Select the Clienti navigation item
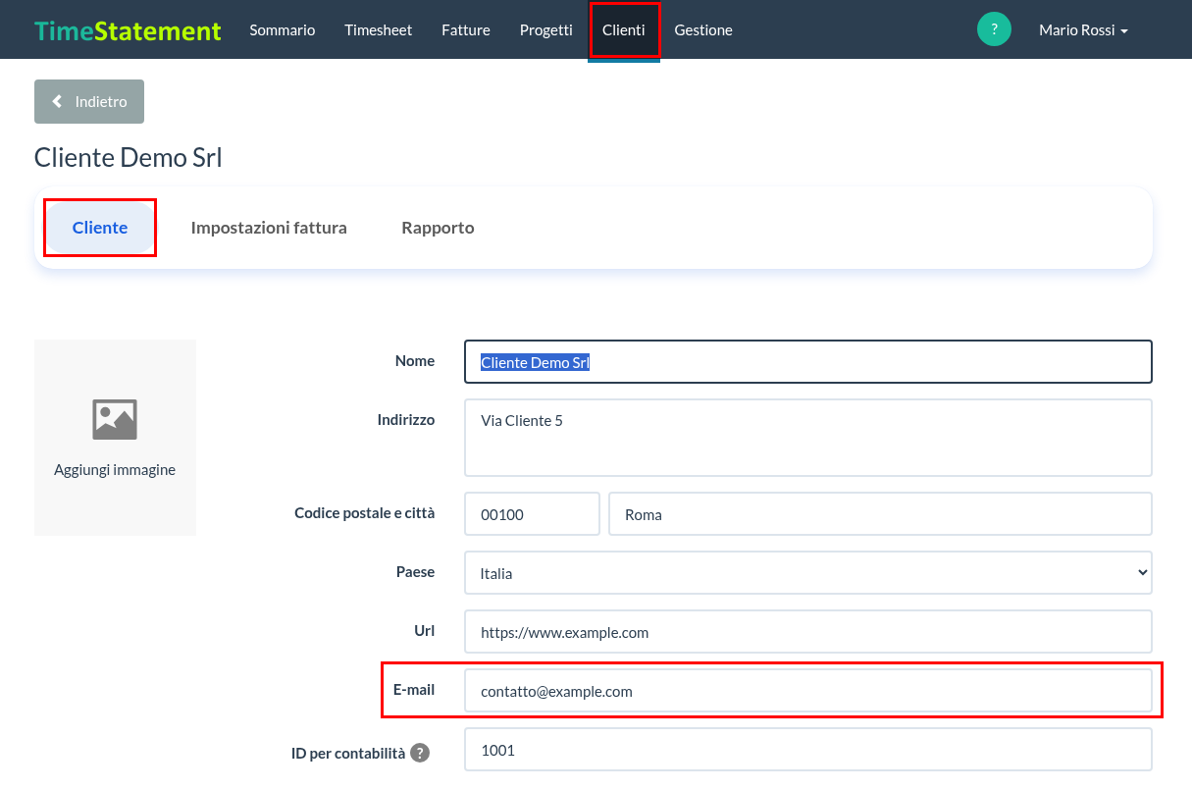The height and width of the screenshot is (790, 1192). (624, 30)
